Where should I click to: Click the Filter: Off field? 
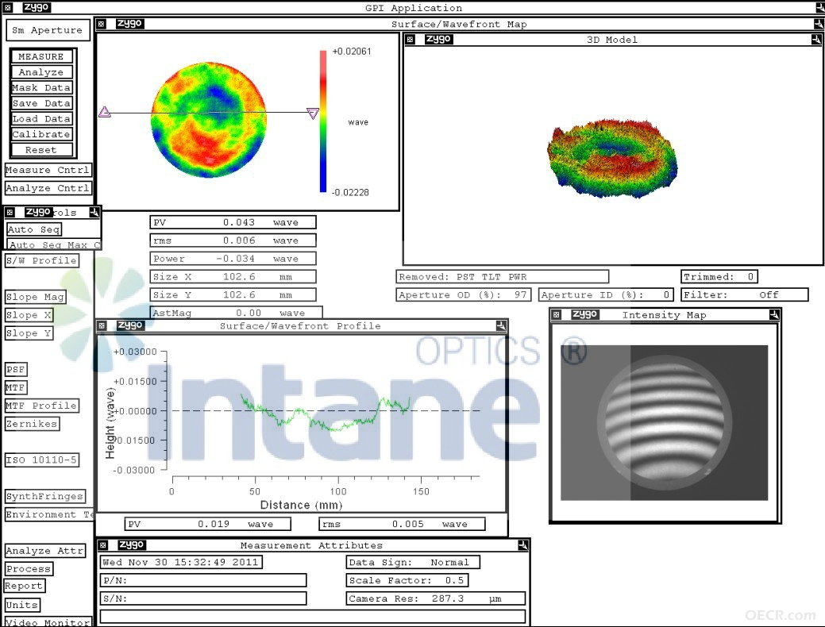(745, 294)
